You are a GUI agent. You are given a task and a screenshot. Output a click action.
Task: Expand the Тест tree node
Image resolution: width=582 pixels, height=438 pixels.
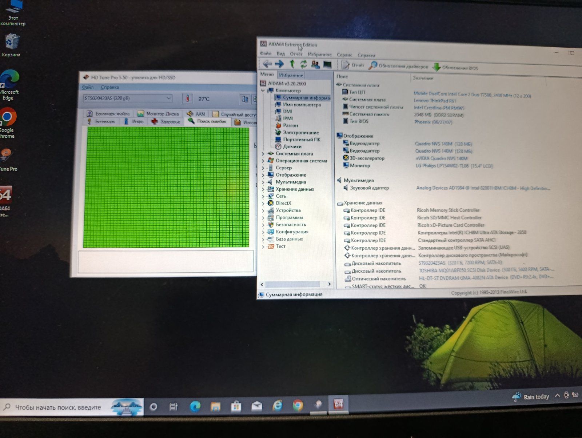click(x=263, y=246)
